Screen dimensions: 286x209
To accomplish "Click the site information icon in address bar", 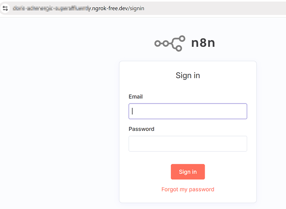I will (x=5, y=8).
